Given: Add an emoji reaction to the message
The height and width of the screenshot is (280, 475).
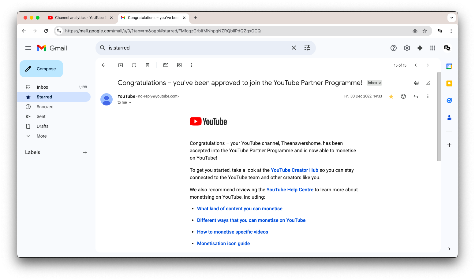Looking at the screenshot, I should click(403, 96).
